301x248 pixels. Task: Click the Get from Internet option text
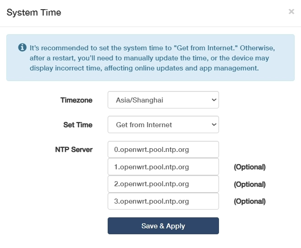[144, 124]
